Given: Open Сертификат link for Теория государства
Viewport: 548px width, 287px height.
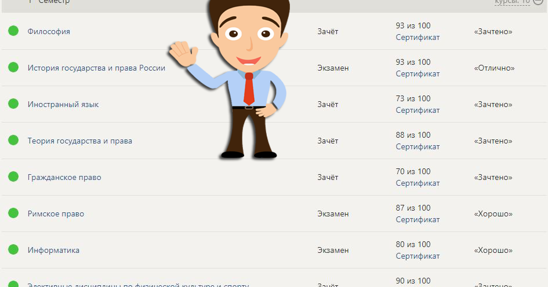Looking at the screenshot, I should click(418, 147).
